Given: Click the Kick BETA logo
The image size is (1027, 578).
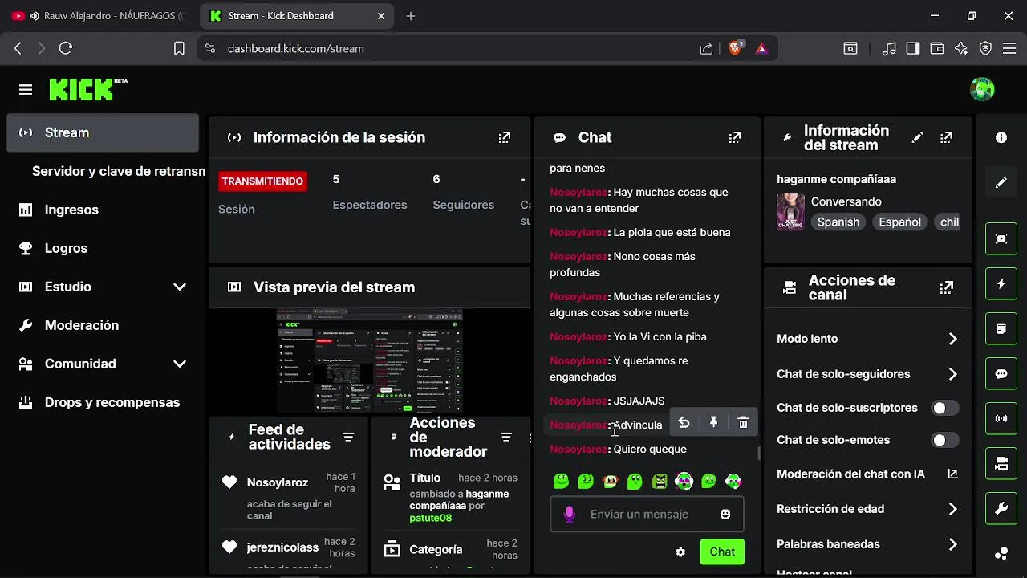Looking at the screenshot, I should point(88,89).
